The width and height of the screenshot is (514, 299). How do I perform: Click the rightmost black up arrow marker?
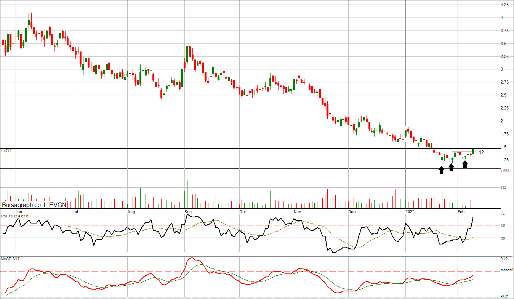(465, 164)
